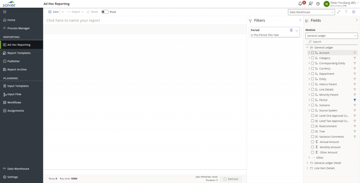Screen dimensions: 360x183
Task: Click the Interco Parent filter funnel icon
Action: pyautogui.click(x=355, y=84)
